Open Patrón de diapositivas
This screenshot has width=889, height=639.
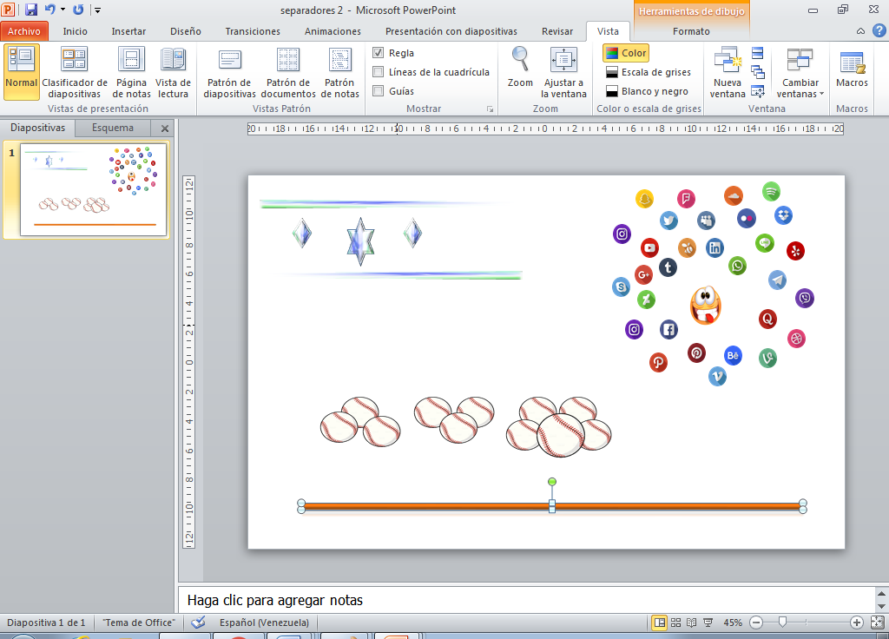coord(229,72)
